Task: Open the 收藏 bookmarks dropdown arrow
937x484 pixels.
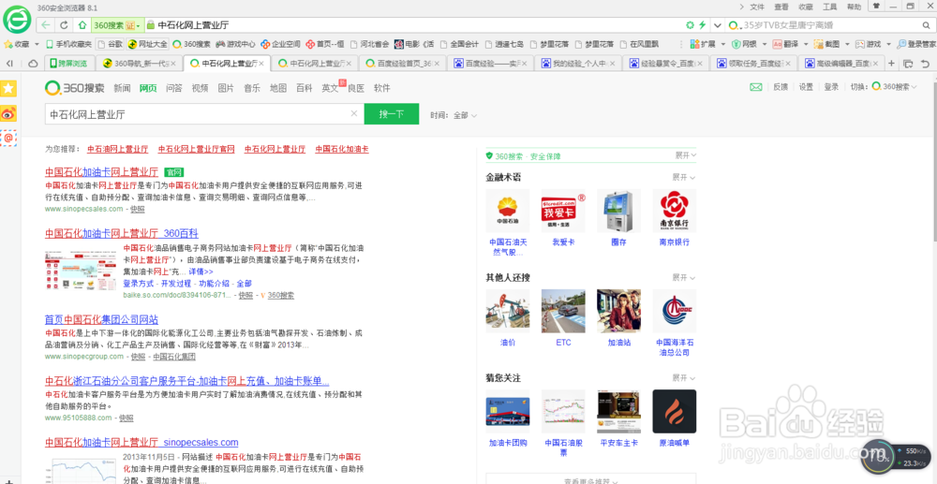Action: (37, 44)
